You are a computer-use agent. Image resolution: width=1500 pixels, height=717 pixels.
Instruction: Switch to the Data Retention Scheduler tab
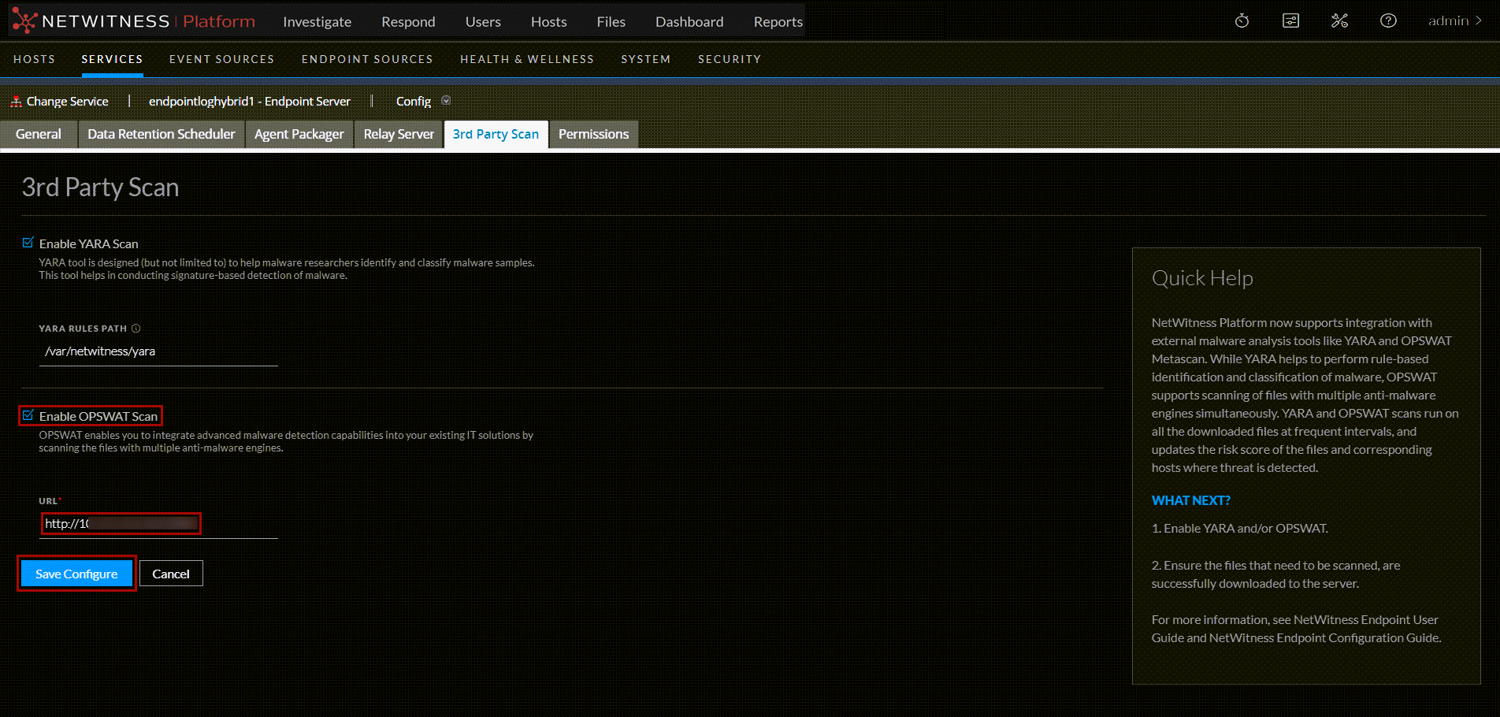click(161, 134)
